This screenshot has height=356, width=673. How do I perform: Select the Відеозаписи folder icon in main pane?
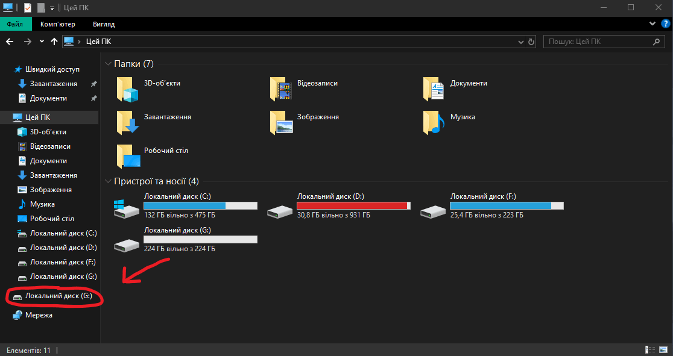pyautogui.click(x=280, y=89)
